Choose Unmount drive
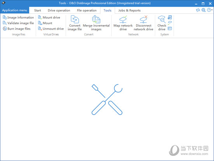Viewport: 214px width, 161px height. (x=51, y=28)
